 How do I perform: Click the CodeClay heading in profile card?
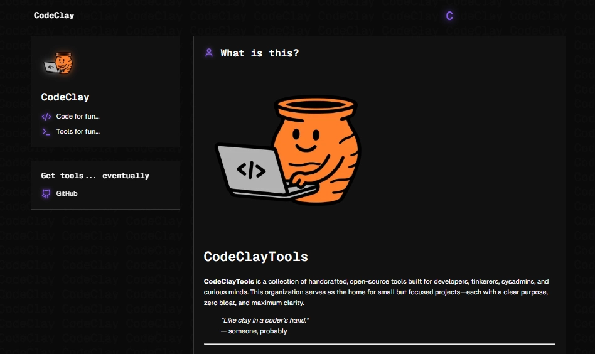tap(65, 97)
